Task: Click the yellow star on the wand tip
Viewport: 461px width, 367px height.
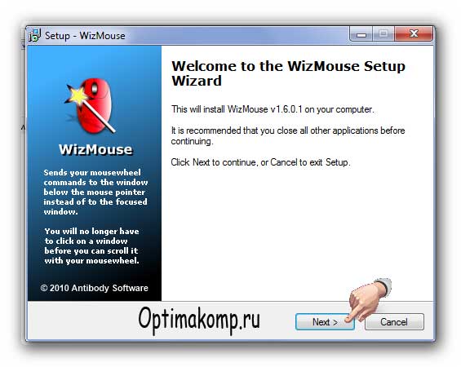Action: 78,95
